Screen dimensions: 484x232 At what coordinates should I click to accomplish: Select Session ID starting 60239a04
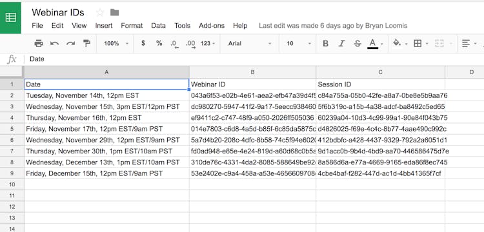380,118
